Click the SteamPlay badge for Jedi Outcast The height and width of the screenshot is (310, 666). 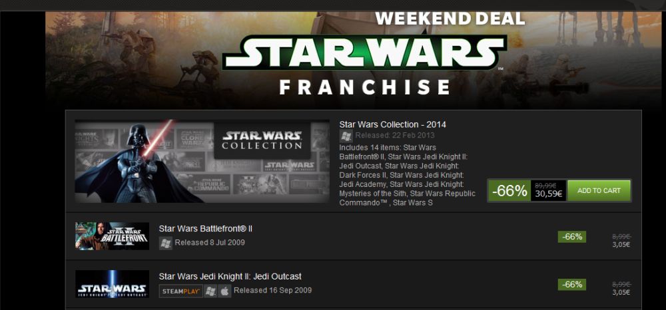click(181, 291)
